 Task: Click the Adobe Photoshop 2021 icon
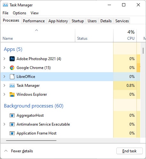(x=12, y=59)
